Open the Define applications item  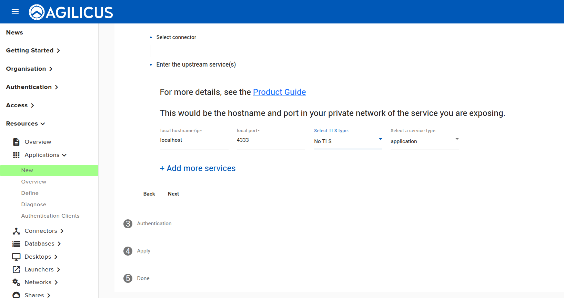30,193
